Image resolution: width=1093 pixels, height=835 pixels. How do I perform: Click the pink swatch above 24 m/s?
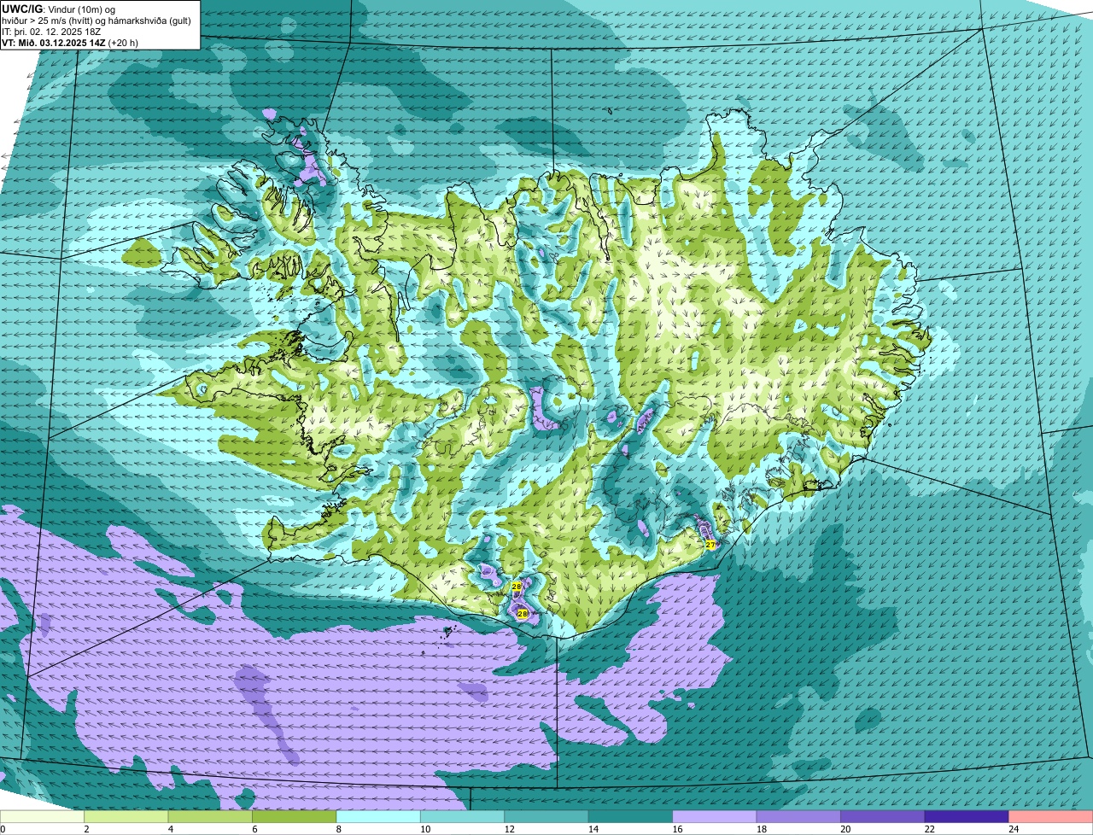coord(1051,817)
